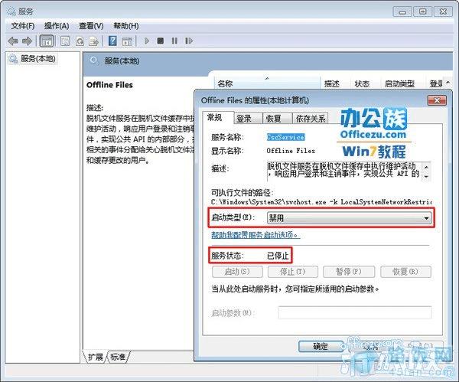Minimize the 服务 window
This screenshot has height=382, width=459.
click(x=402, y=12)
